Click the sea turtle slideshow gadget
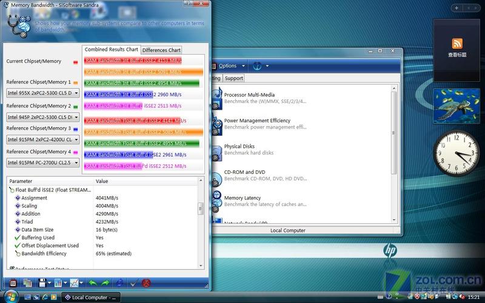This screenshot has height=303, width=485. 457,106
